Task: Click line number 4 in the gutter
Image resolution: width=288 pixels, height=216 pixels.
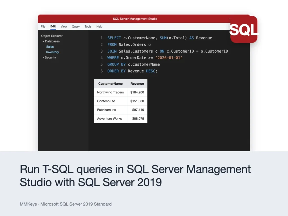Action: click(x=102, y=58)
